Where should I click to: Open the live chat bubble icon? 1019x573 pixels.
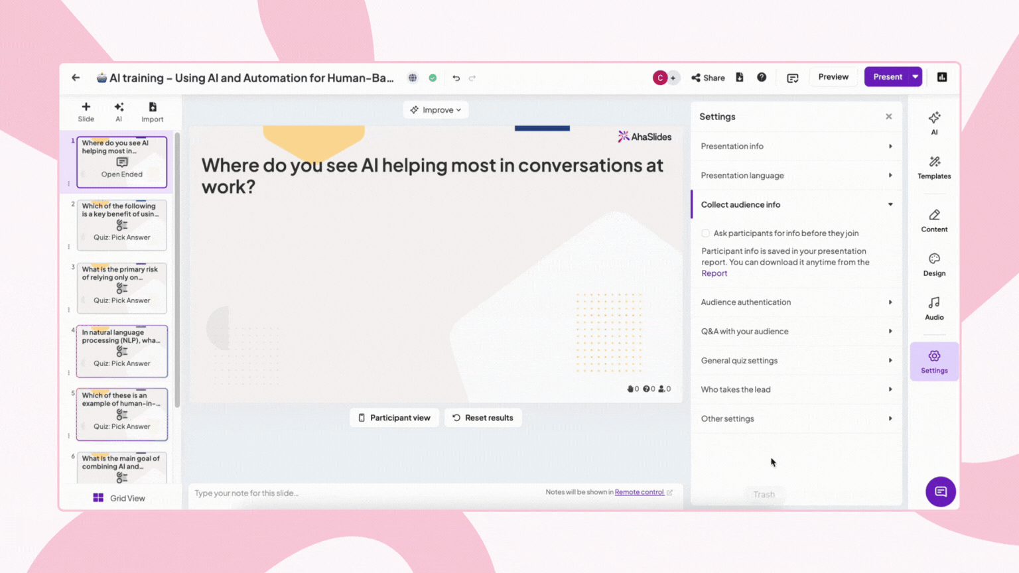point(941,491)
